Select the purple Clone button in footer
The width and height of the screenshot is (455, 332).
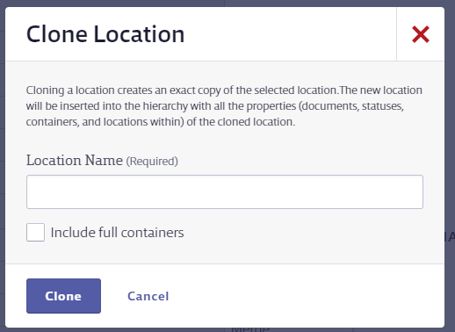pyautogui.click(x=63, y=296)
